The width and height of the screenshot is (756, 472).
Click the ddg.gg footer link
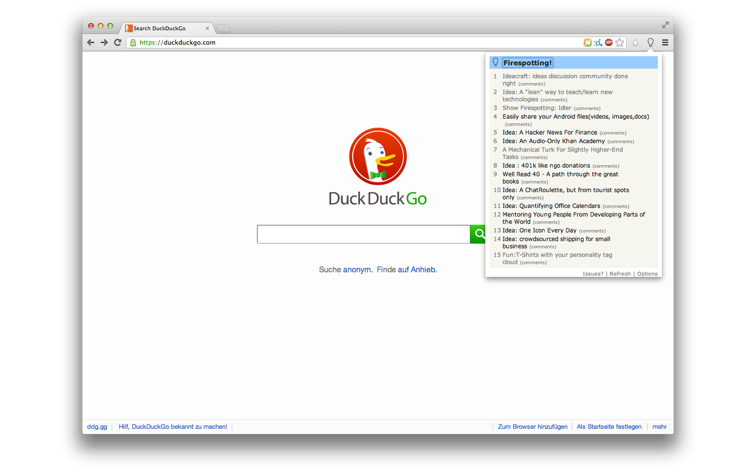click(97, 427)
